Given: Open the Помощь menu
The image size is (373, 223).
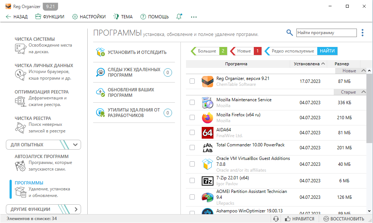Looking at the screenshot, I should (x=154, y=17).
